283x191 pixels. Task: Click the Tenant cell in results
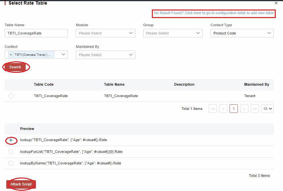250,96
